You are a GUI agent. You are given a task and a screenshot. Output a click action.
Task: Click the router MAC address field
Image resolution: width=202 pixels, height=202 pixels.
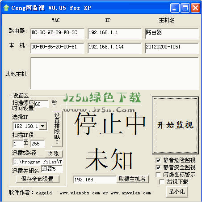click(57, 34)
